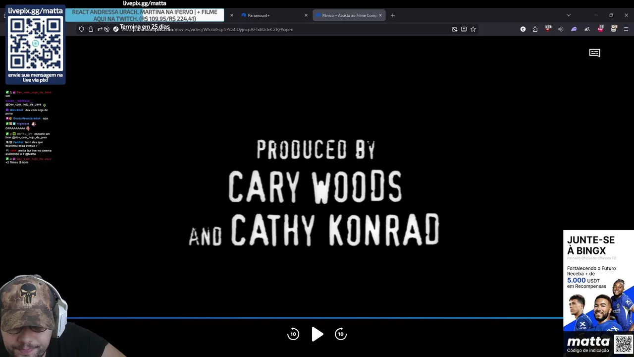Click 'livepix.gg/matta' text above QR code
The width and height of the screenshot is (634, 357).
pos(35,10)
